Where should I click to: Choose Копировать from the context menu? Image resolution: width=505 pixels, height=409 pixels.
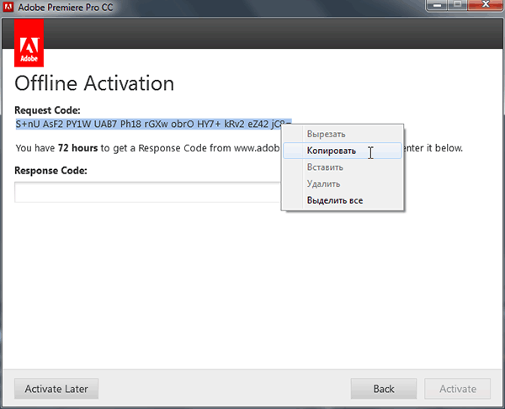(343, 151)
